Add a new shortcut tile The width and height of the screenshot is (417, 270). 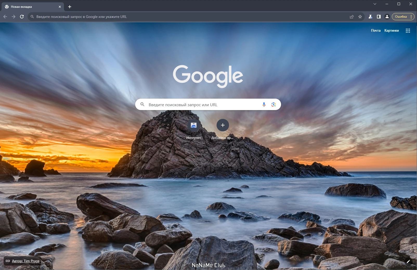pos(223,129)
